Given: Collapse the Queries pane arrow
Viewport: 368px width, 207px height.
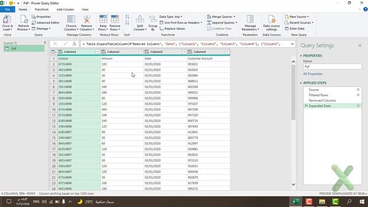Looking at the screenshot, I should pos(45,43).
